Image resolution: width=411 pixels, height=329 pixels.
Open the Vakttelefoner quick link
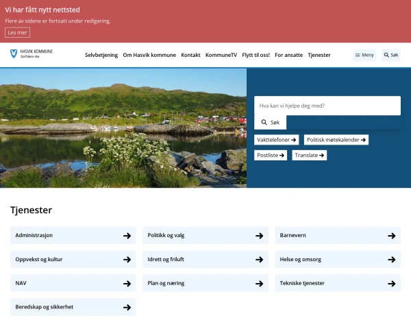pos(277,140)
